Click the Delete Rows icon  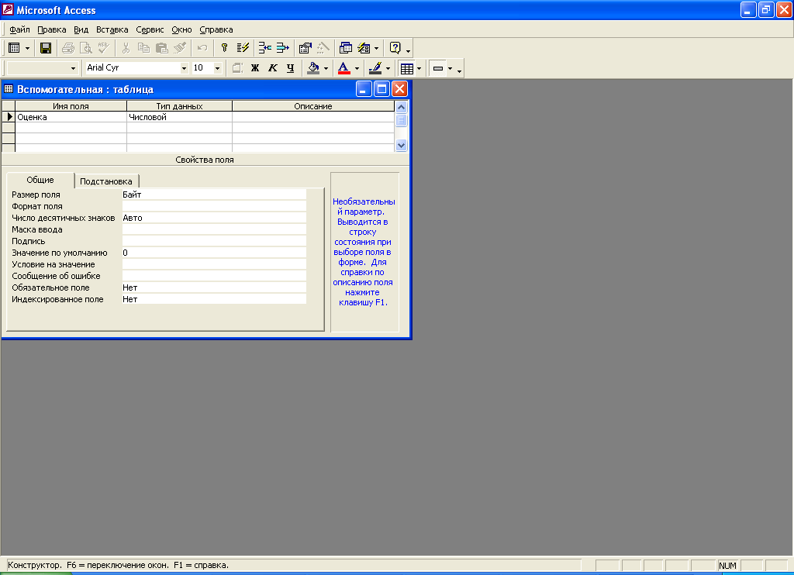point(282,48)
